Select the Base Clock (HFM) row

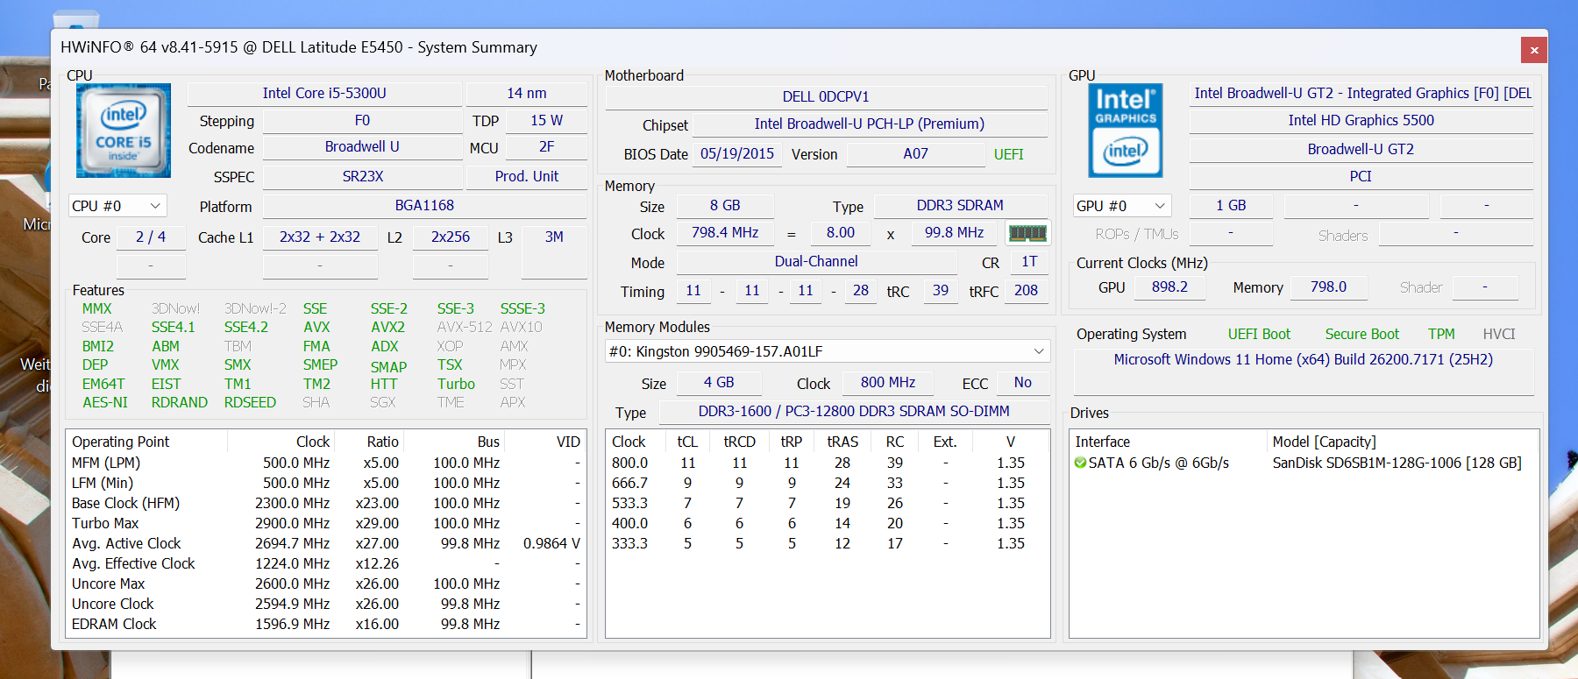click(x=326, y=504)
